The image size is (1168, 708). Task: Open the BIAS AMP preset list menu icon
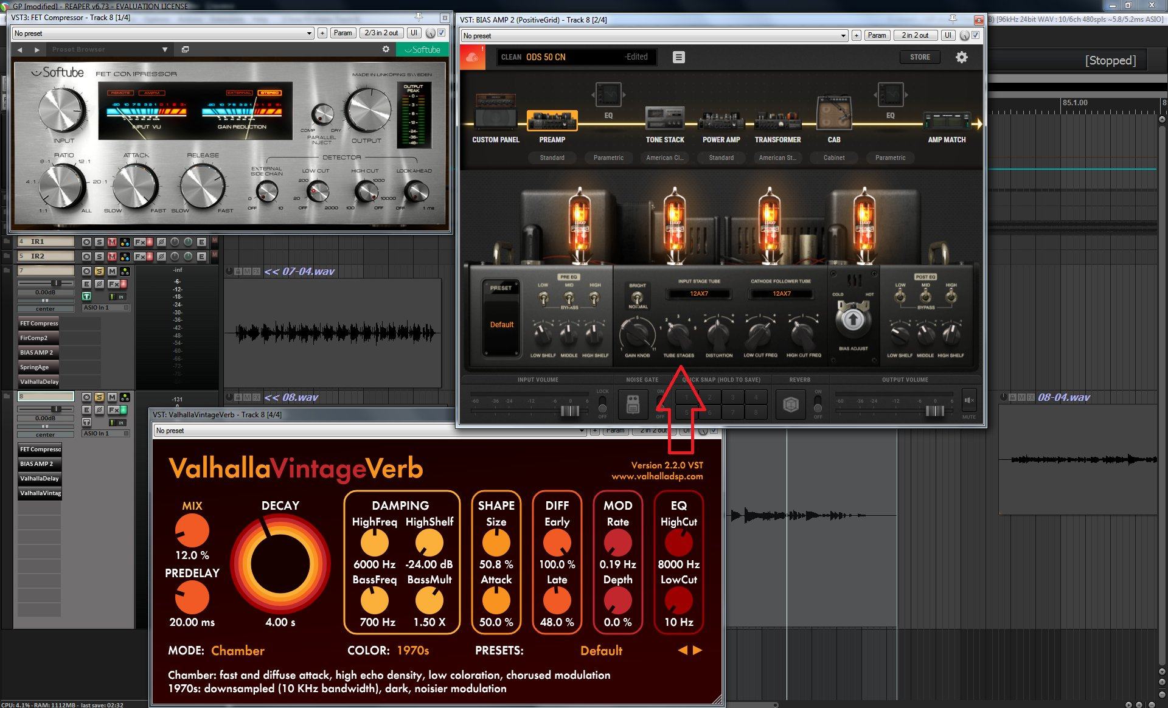679,57
